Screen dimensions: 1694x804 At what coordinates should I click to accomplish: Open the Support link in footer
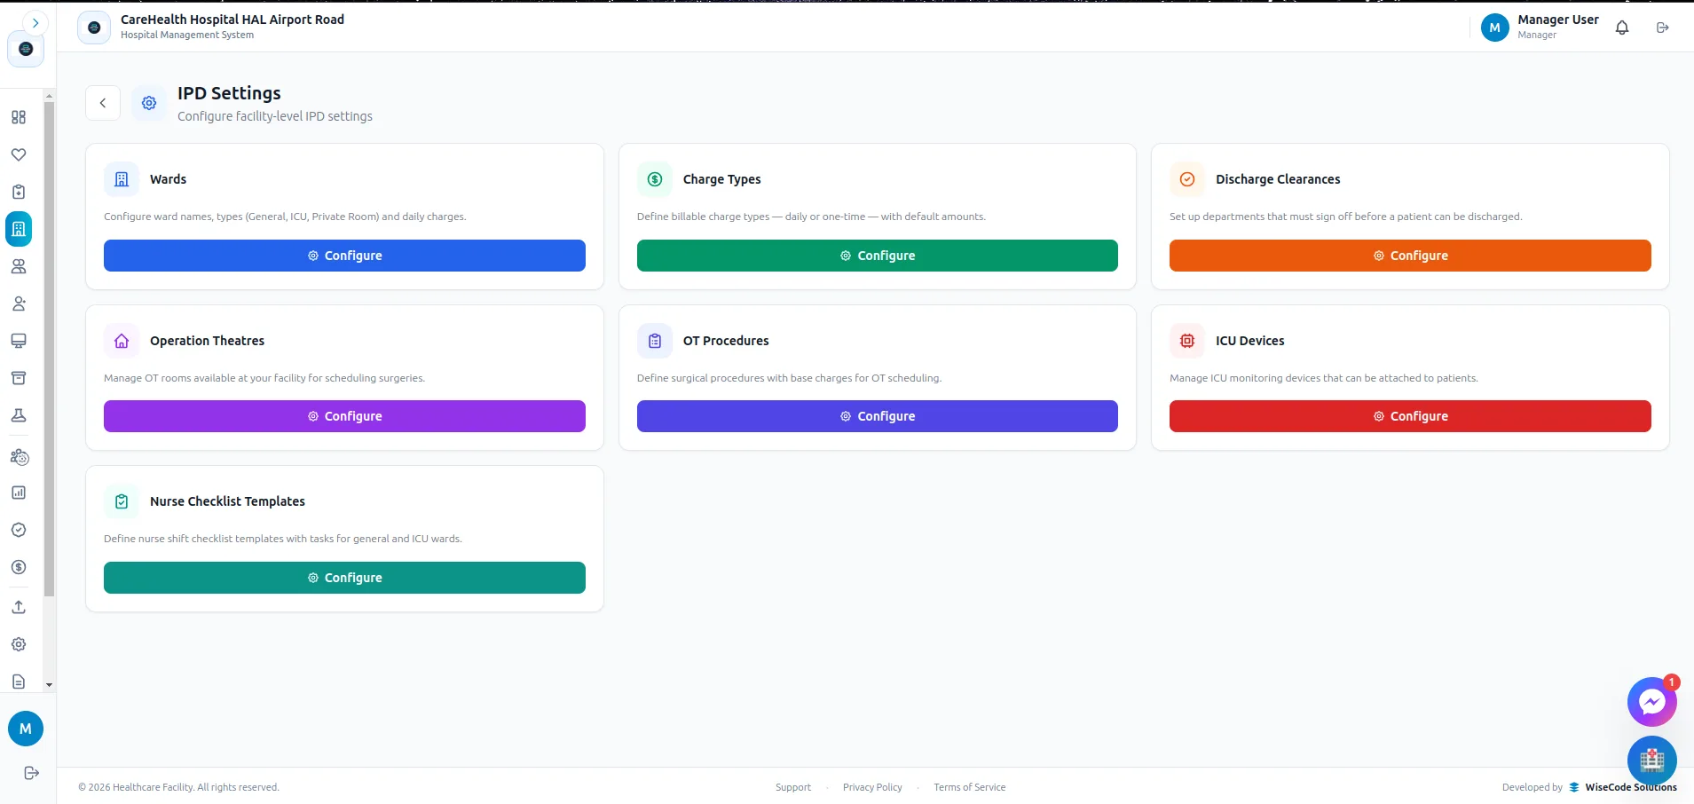click(x=793, y=787)
